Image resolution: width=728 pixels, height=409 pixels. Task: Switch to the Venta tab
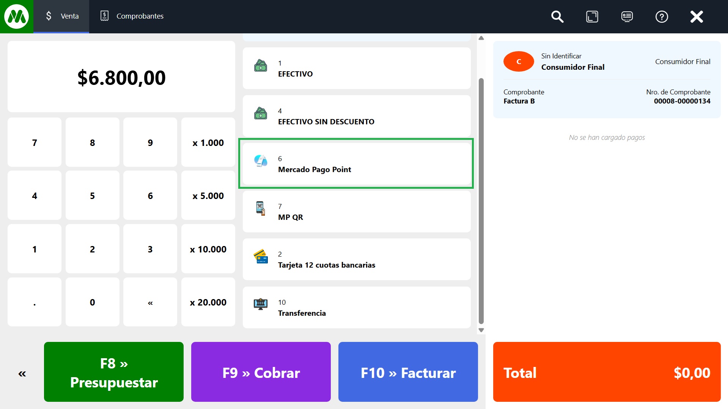coord(61,16)
